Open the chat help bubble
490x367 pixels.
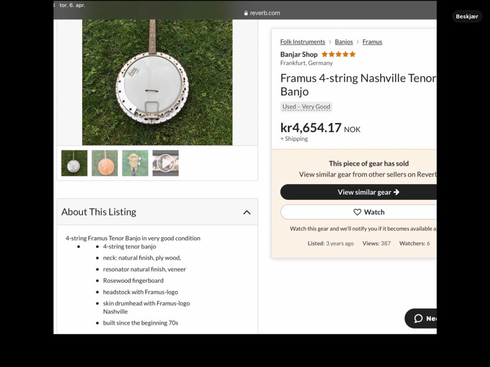coord(421,318)
